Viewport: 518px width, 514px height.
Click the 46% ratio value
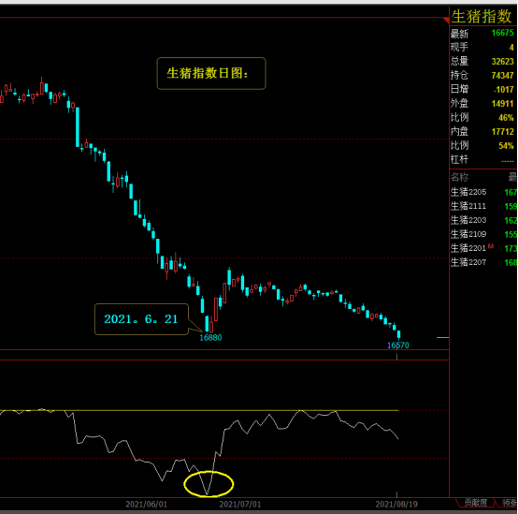(x=506, y=118)
